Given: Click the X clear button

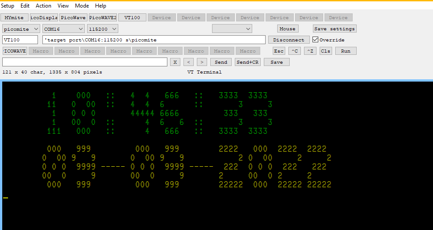Looking at the screenshot, I should point(175,62).
